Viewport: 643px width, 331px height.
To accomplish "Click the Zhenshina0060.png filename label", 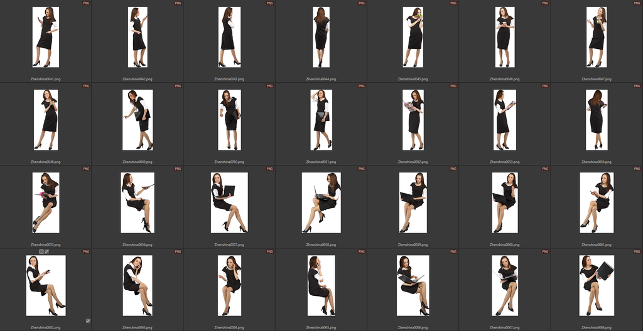I will [x=505, y=244].
